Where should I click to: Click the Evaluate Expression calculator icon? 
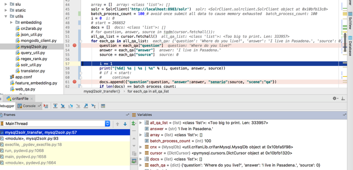103,106
